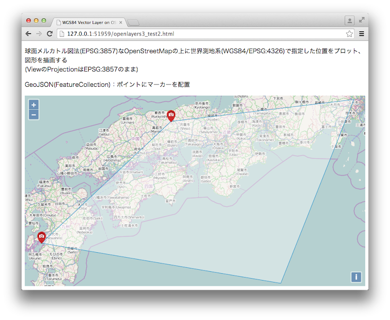The image size is (390, 320).
Task: Click the camera marker in Kyushu
Action: coord(42,237)
